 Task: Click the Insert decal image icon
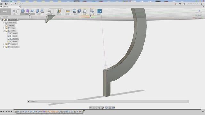(x=74, y=11)
